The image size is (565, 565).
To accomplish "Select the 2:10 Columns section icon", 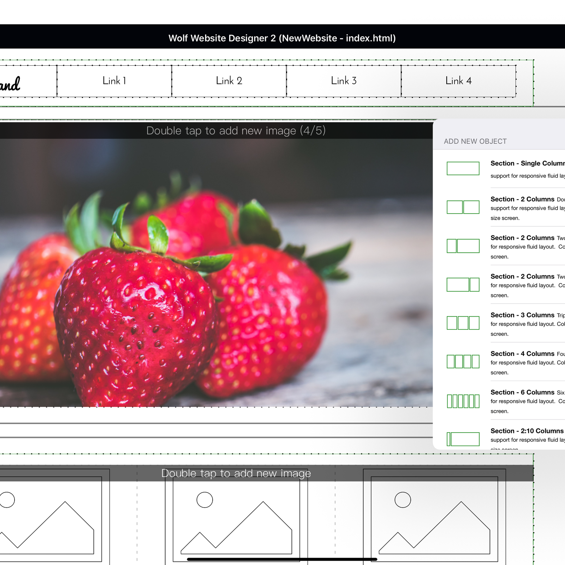I will point(463,439).
